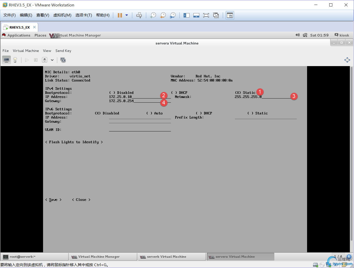Select IPv4 Static bootprotocol option
The height and width of the screenshot is (268, 354).
245,93
